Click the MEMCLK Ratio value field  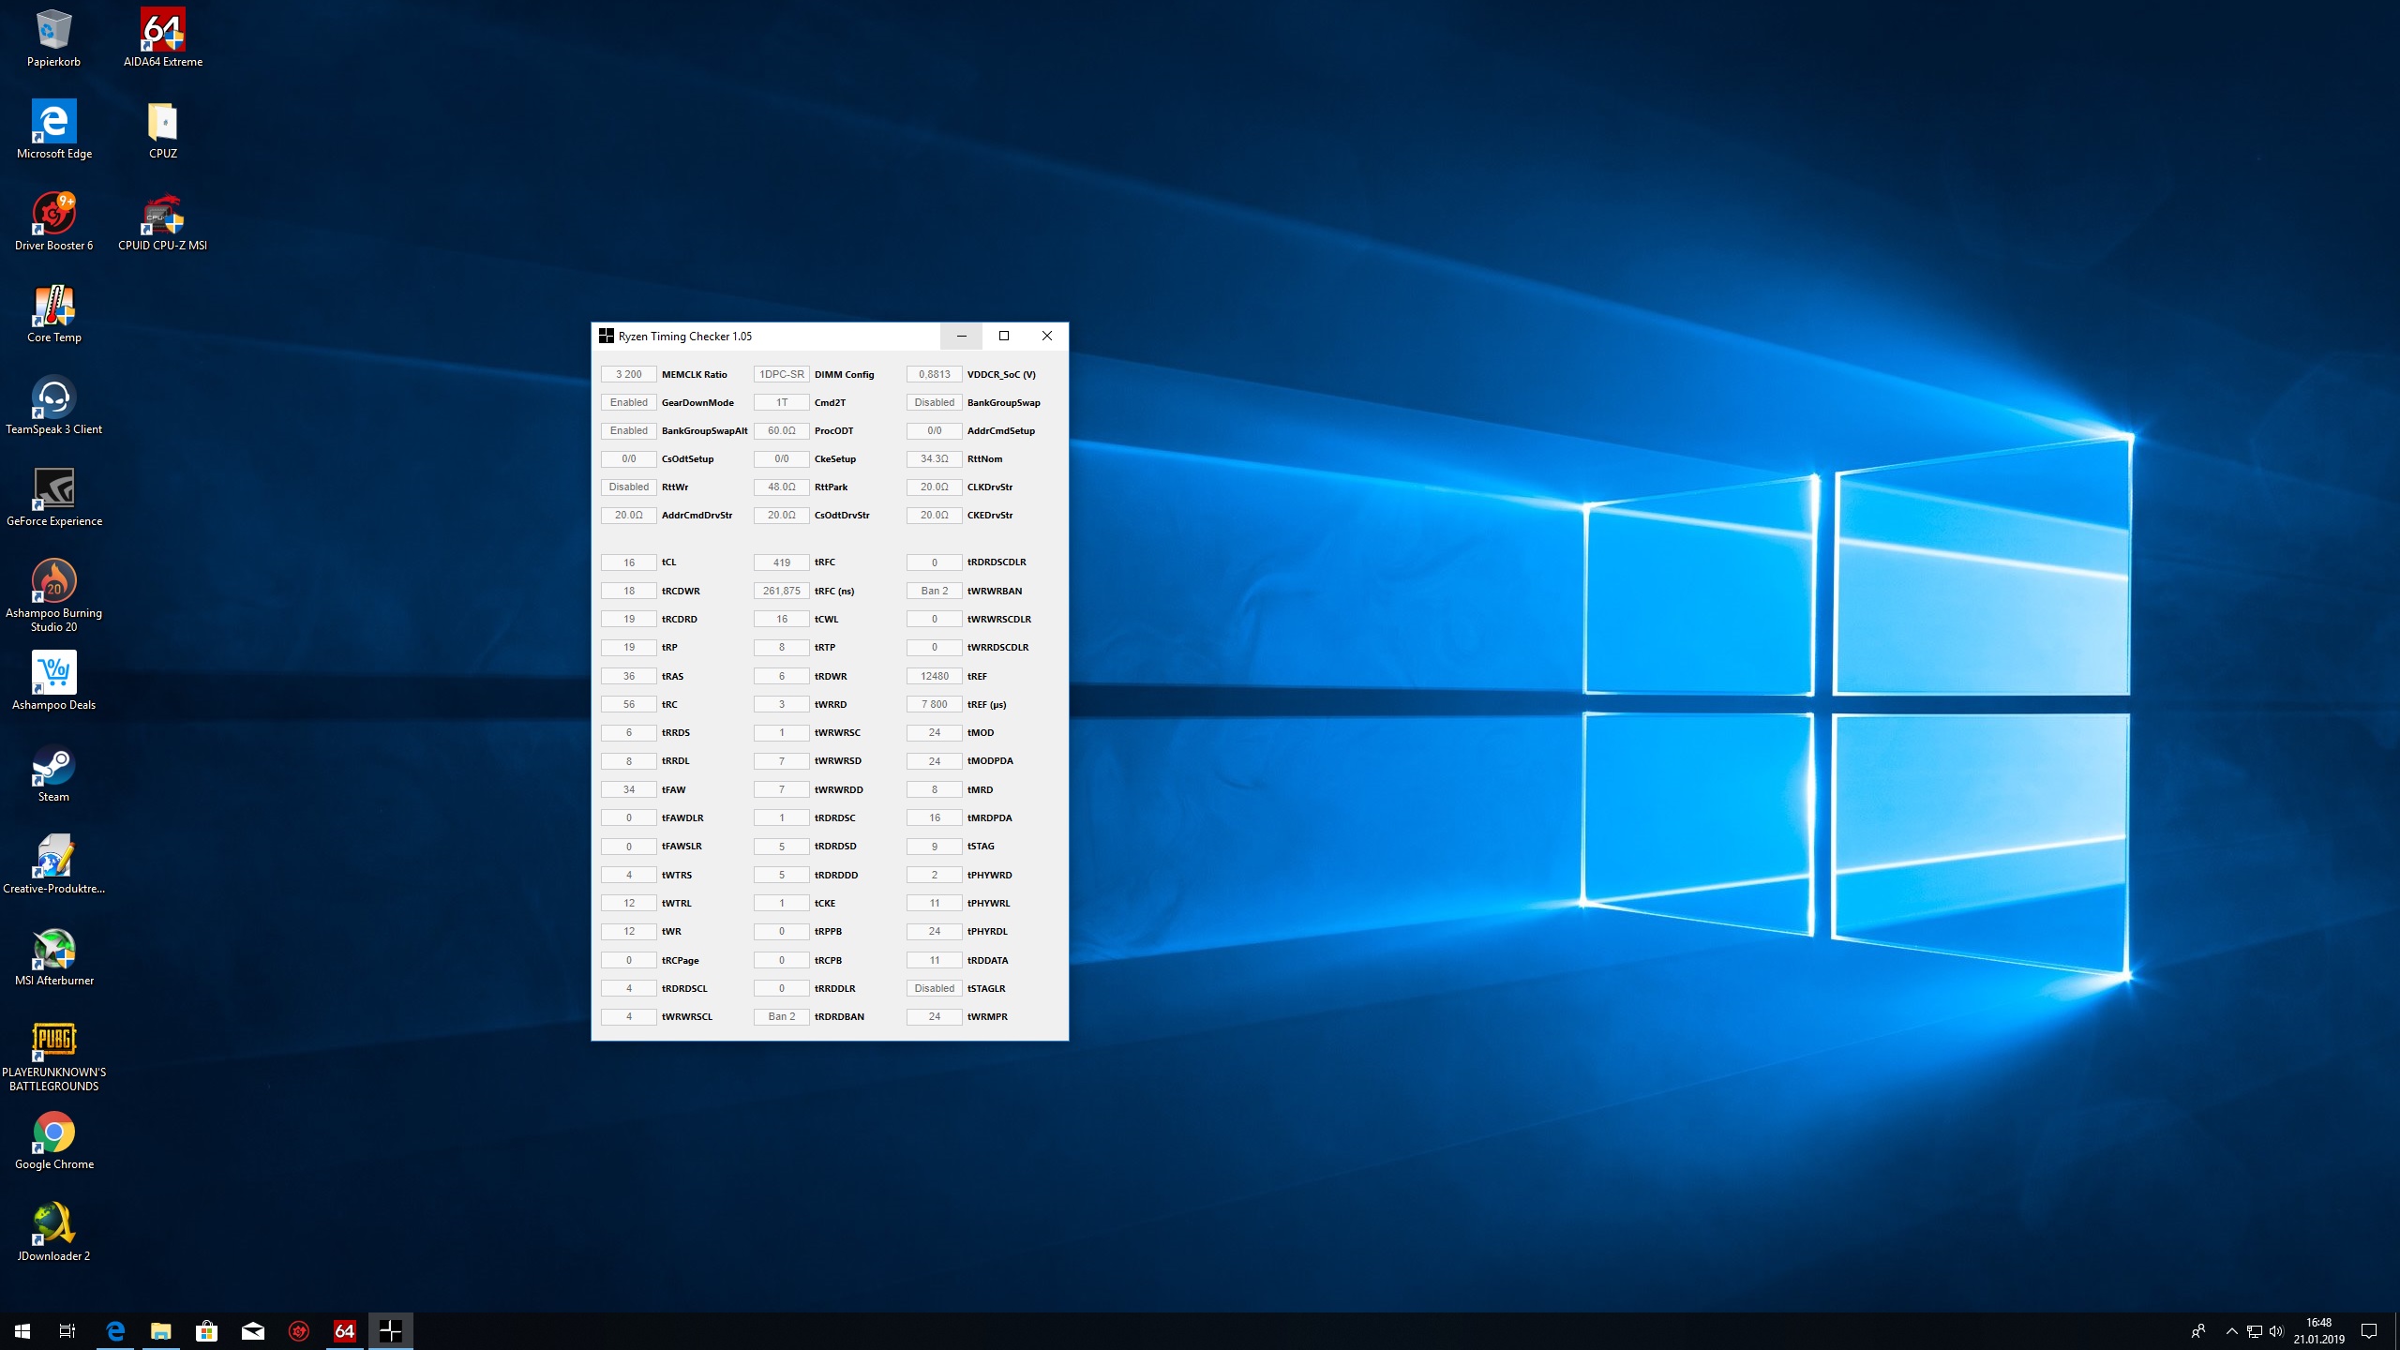pyautogui.click(x=628, y=374)
